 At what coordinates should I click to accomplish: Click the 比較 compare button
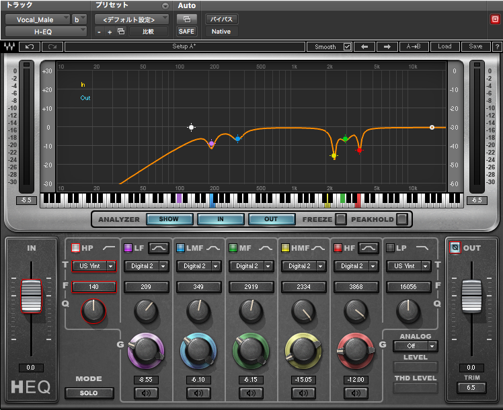click(148, 32)
